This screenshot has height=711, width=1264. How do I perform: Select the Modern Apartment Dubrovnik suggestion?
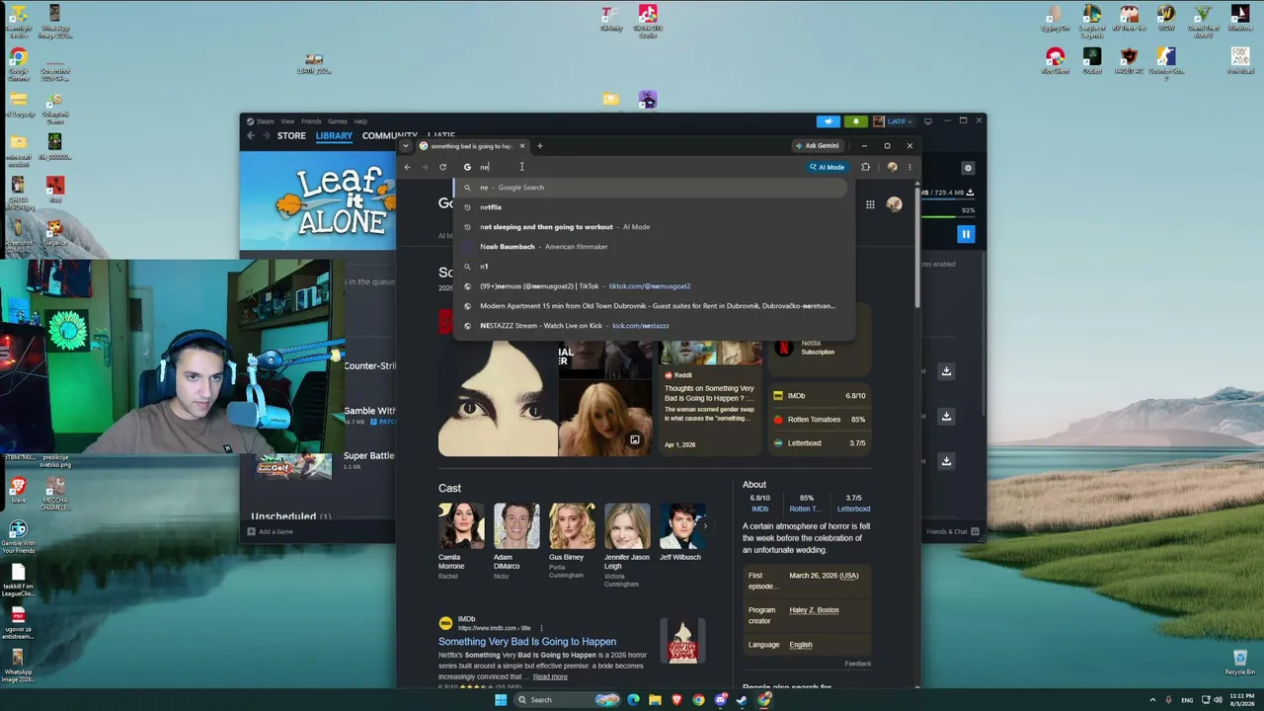(x=653, y=306)
